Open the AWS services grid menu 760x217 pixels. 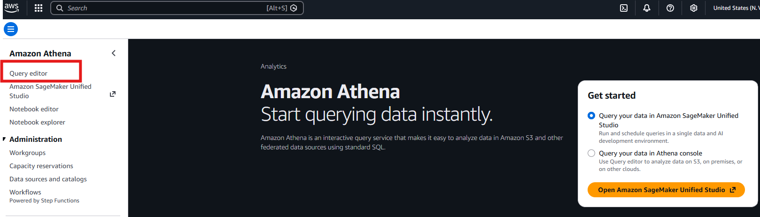pyautogui.click(x=39, y=8)
